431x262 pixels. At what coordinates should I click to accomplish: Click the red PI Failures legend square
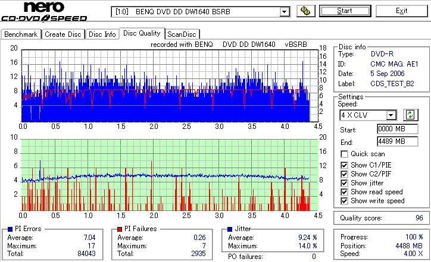(x=120, y=229)
